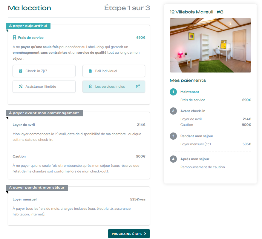The height and width of the screenshot is (239, 262).
Task: Click the À payer pendant mon séjour tab
Action: tap(37, 188)
